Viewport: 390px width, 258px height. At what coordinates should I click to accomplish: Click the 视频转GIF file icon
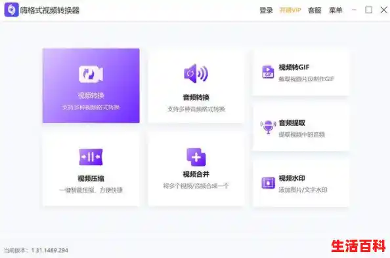click(268, 72)
